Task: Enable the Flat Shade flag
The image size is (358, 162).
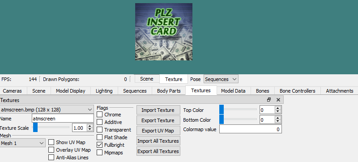Action: coord(99,137)
